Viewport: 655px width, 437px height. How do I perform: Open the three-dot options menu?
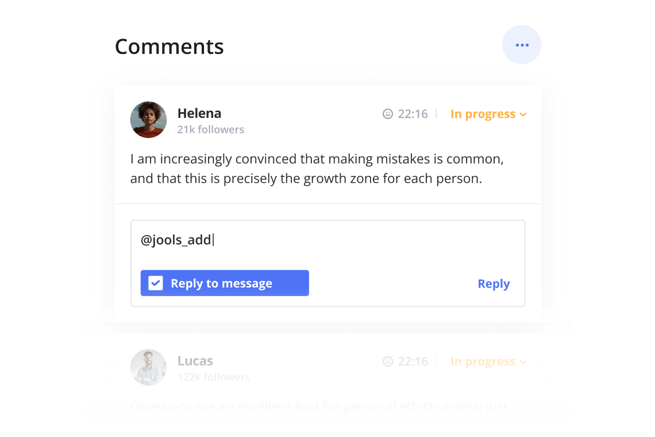click(522, 44)
